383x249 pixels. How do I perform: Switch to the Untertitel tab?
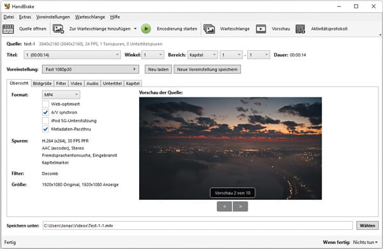112,83
